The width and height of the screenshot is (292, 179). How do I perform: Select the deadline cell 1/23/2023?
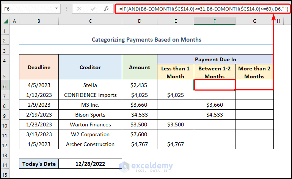pyautogui.click(x=39, y=125)
